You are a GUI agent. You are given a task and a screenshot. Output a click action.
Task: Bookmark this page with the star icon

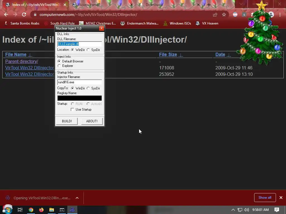pos(224,14)
